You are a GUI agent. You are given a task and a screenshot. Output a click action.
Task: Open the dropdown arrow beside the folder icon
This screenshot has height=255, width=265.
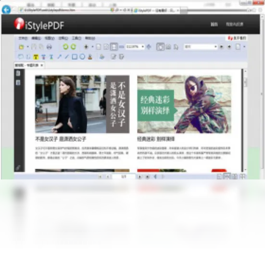click(28, 47)
